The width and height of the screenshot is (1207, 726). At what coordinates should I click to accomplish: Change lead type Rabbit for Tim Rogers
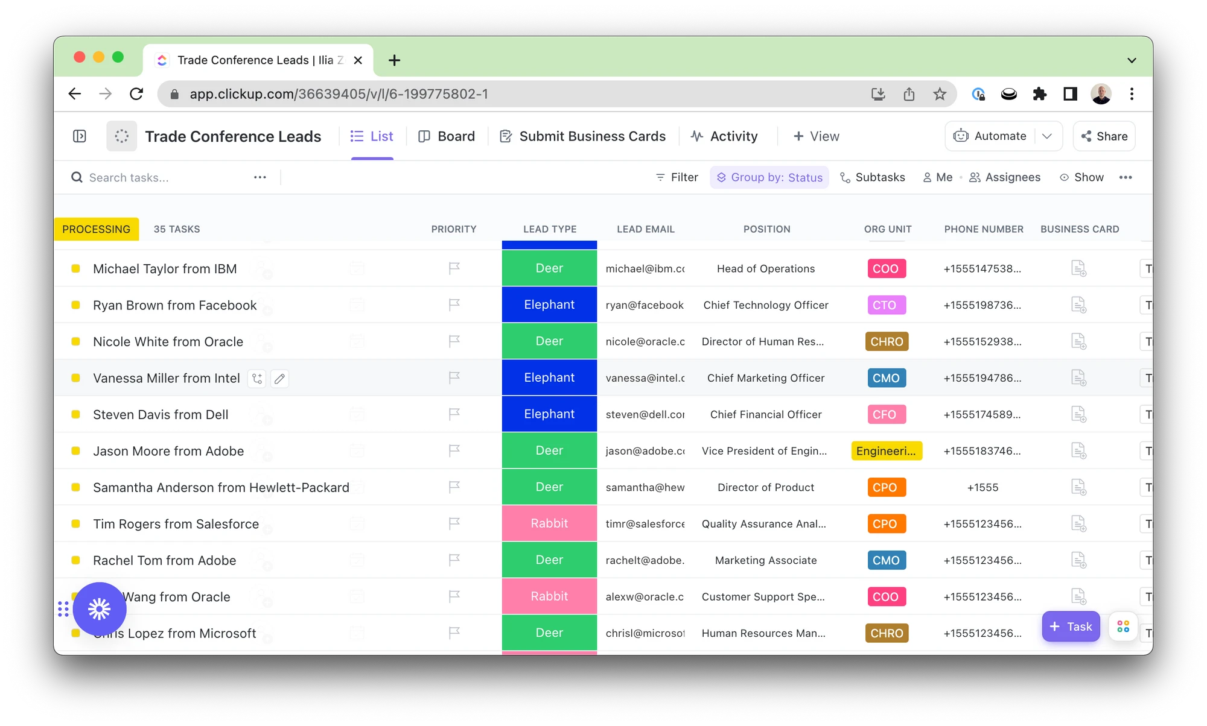[x=549, y=523]
